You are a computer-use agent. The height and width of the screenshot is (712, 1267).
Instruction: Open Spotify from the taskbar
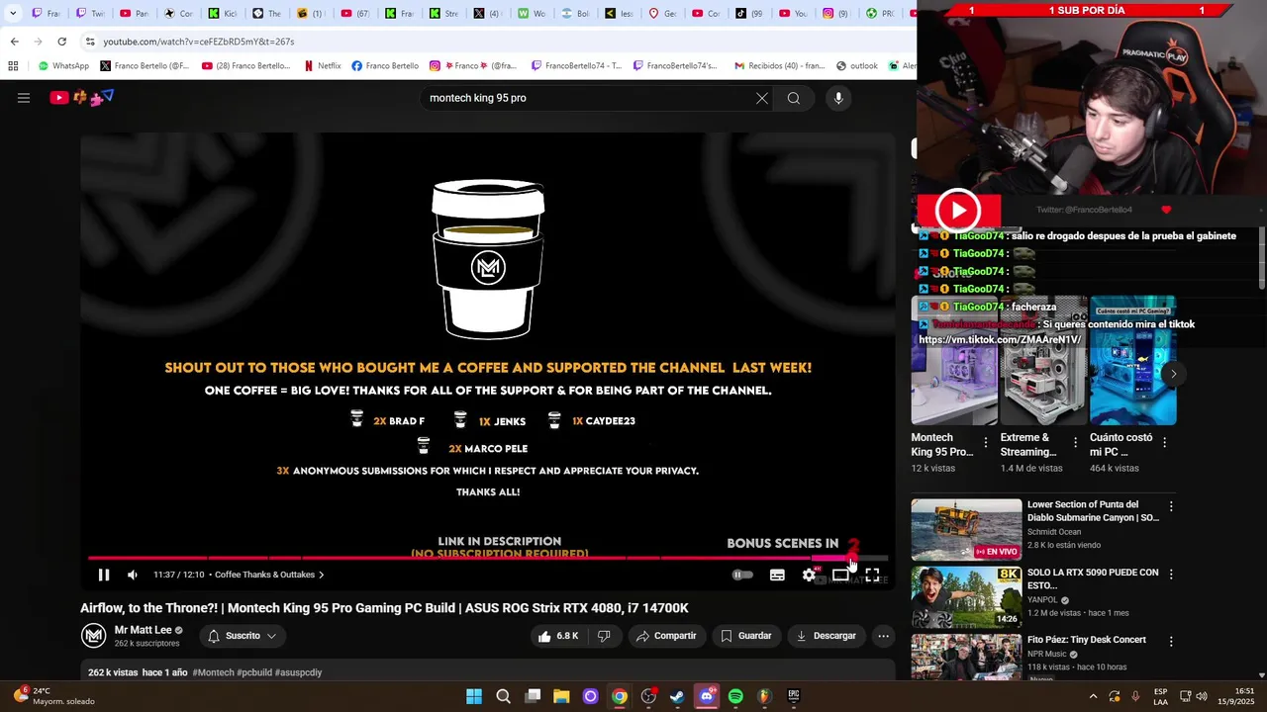[735, 696]
